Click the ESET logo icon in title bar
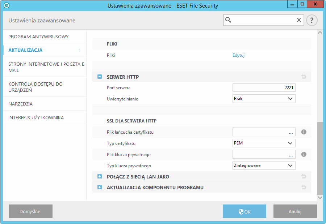This screenshot has width=326, height=224. (7, 5)
